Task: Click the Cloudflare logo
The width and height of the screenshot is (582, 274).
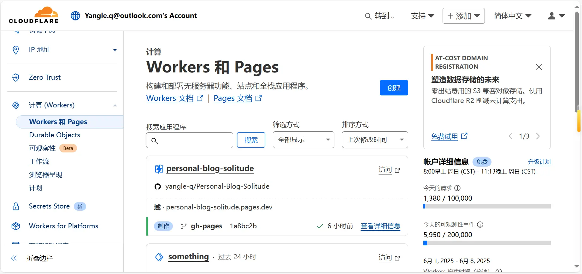Action: [x=34, y=15]
